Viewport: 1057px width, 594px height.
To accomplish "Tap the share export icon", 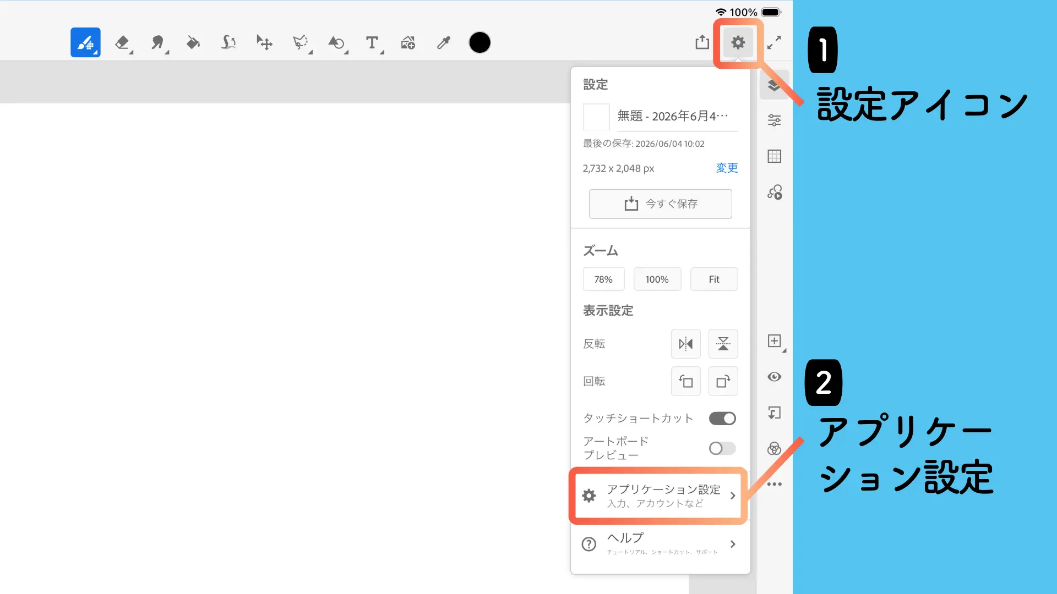I will pos(702,42).
